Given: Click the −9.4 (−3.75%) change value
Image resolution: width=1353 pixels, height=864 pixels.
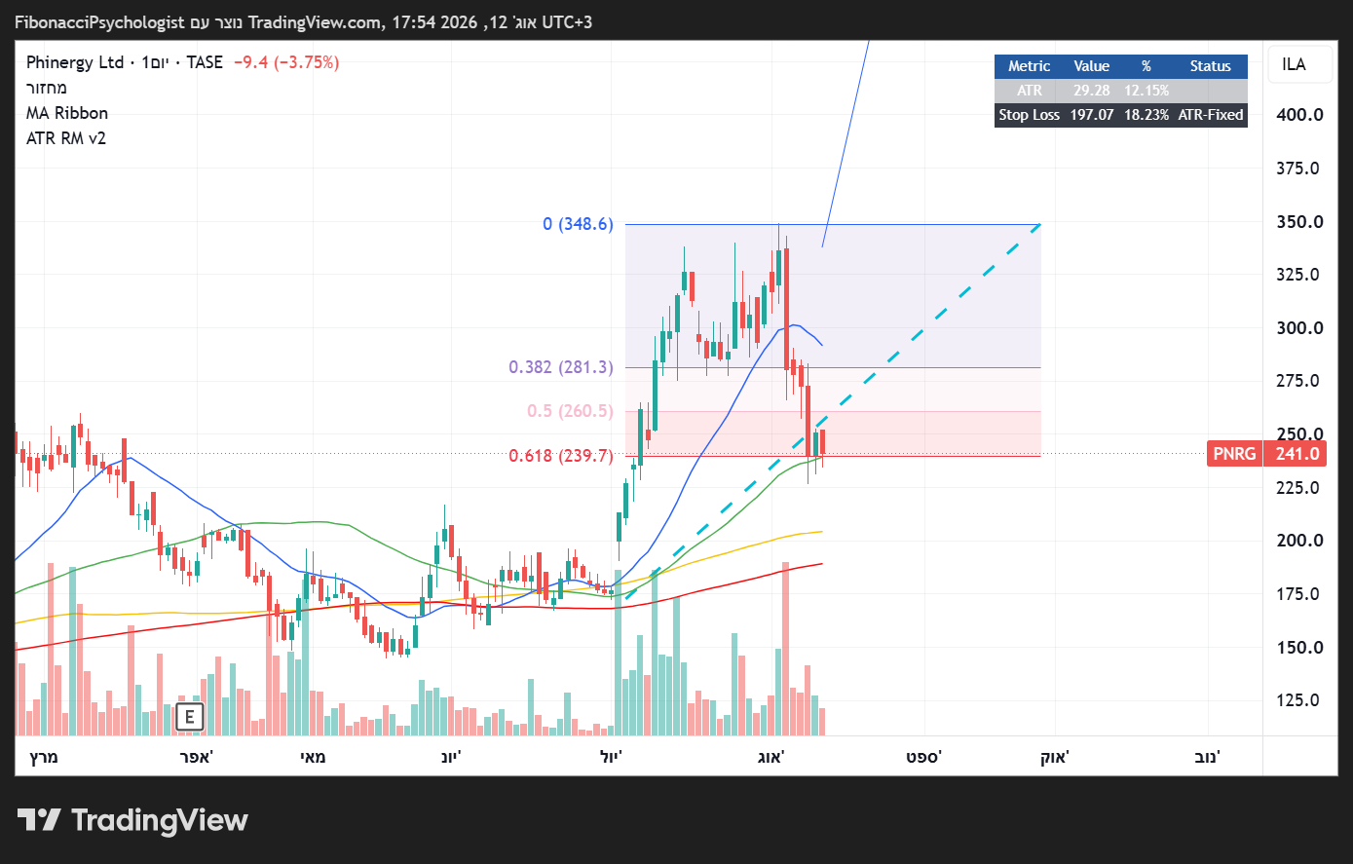Looking at the screenshot, I should (x=286, y=62).
